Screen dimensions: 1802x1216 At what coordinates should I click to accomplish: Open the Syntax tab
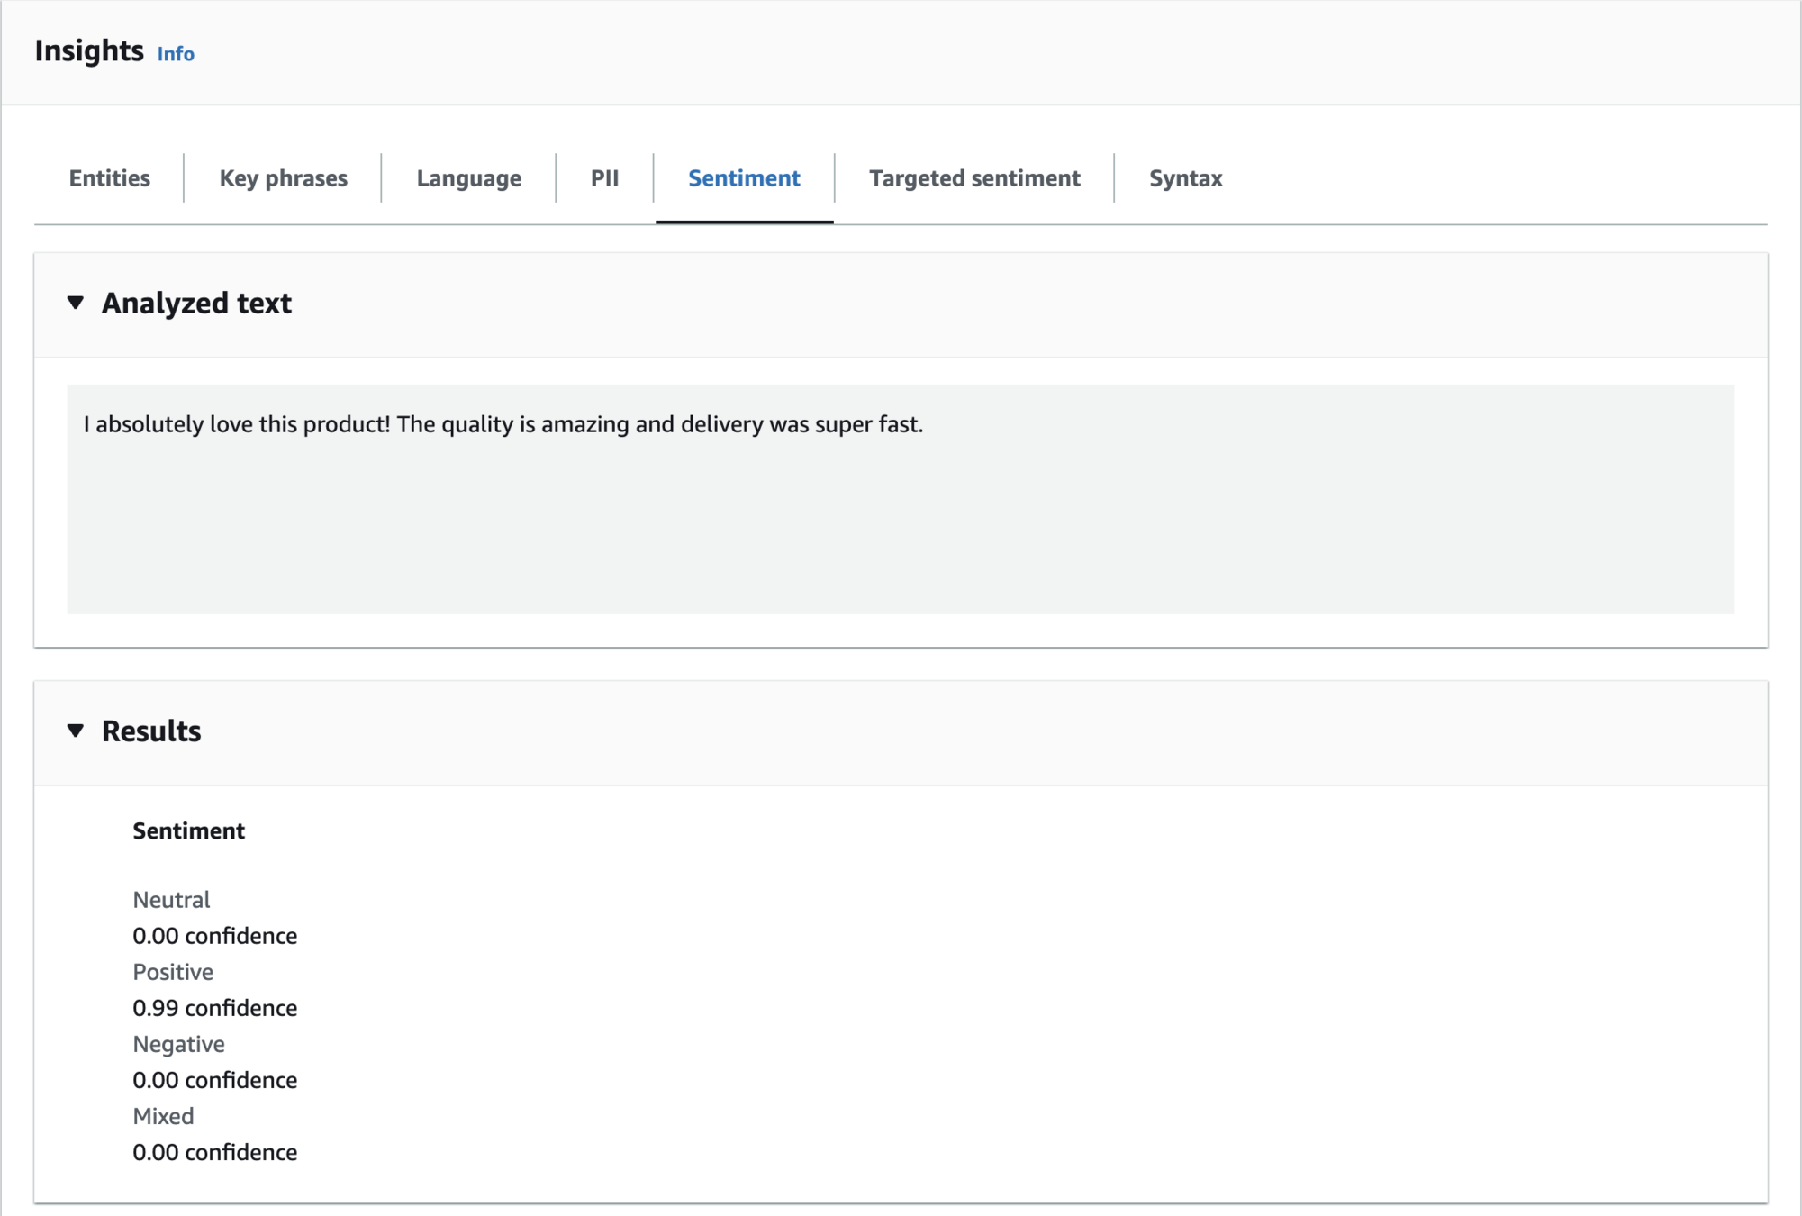1185,178
